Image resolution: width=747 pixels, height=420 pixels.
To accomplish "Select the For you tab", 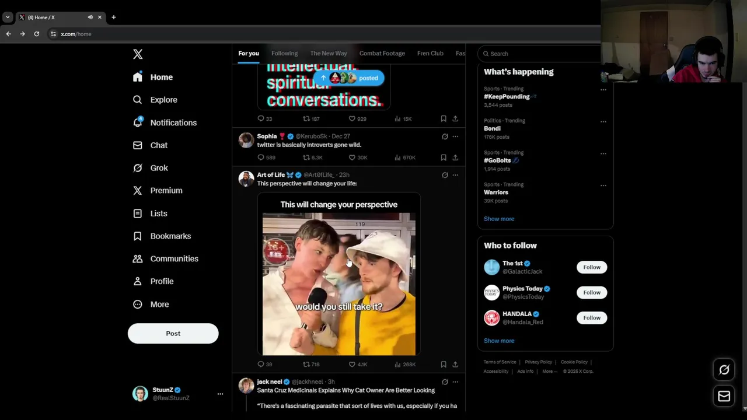I will click(249, 53).
